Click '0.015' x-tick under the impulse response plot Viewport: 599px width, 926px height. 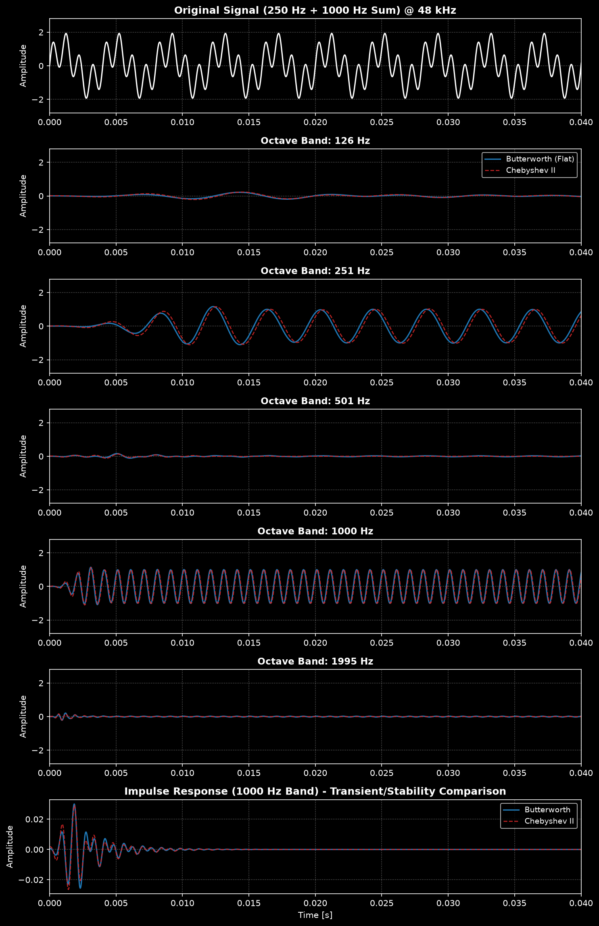coord(249,903)
